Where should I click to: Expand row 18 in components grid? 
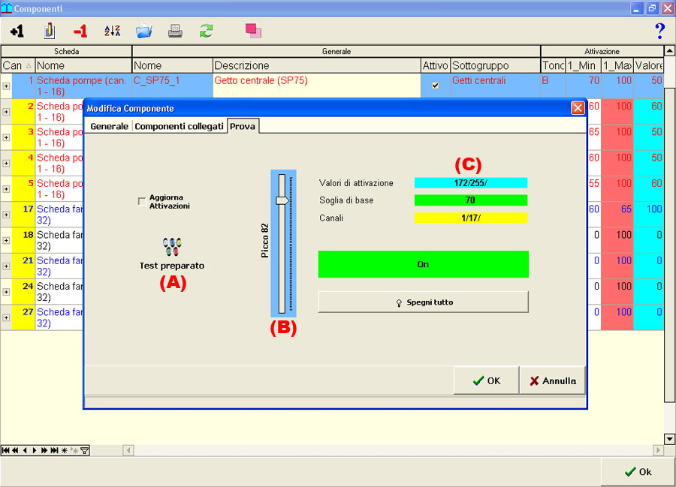[x=6, y=240]
